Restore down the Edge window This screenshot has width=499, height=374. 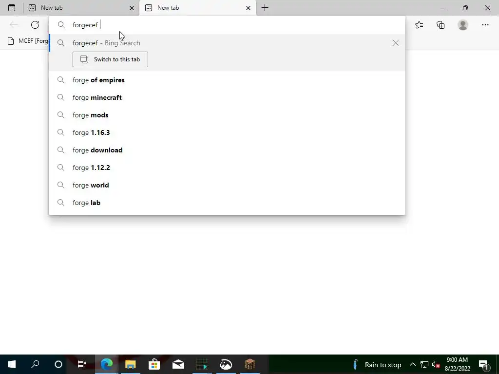point(465,8)
